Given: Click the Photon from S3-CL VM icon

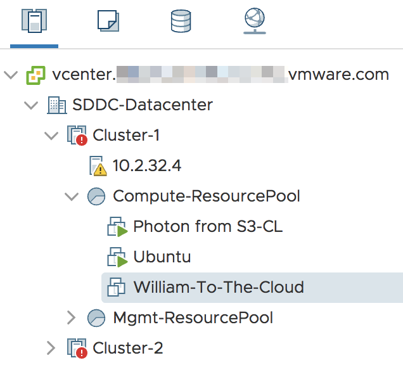Looking at the screenshot, I should click(x=117, y=227).
